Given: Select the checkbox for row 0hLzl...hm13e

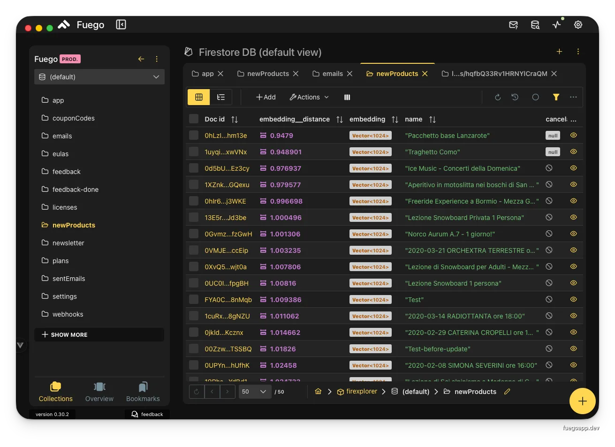Looking at the screenshot, I should (194, 135).
